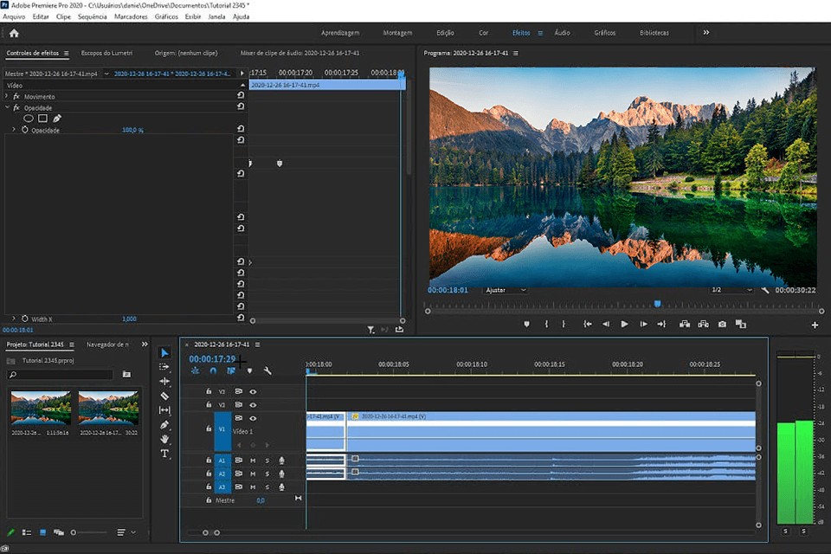This screenshot has height=554, width=831.
Task: Open the Sequência menu
Action: point(93,16)
